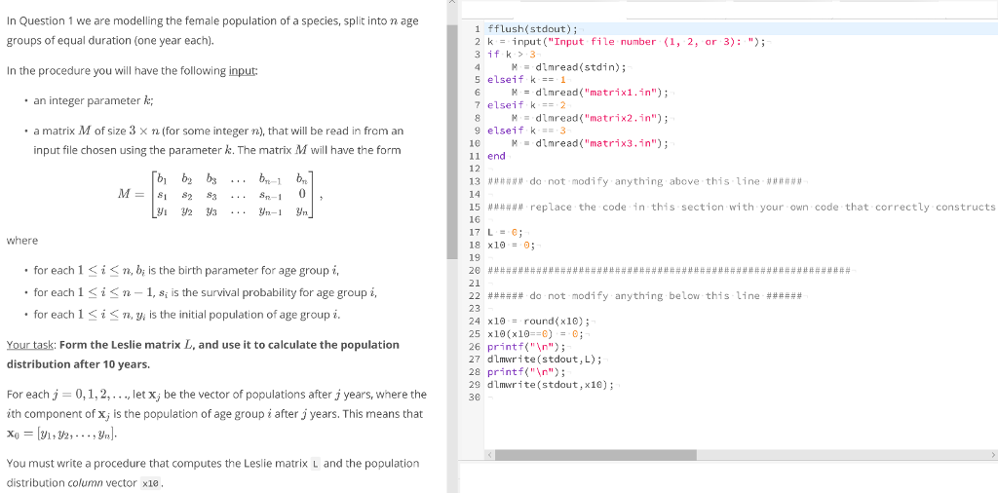The height and width of the screenshot is (493, 998).
Task: Click the 'Your task' underlined text
Action: 30,345
